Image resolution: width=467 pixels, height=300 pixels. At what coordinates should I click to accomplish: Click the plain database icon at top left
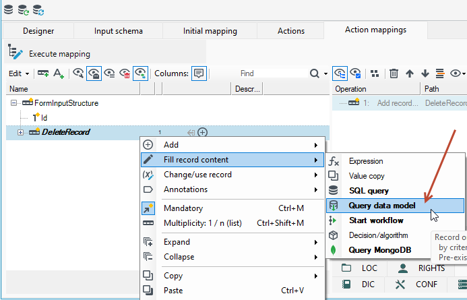point(8,9)
